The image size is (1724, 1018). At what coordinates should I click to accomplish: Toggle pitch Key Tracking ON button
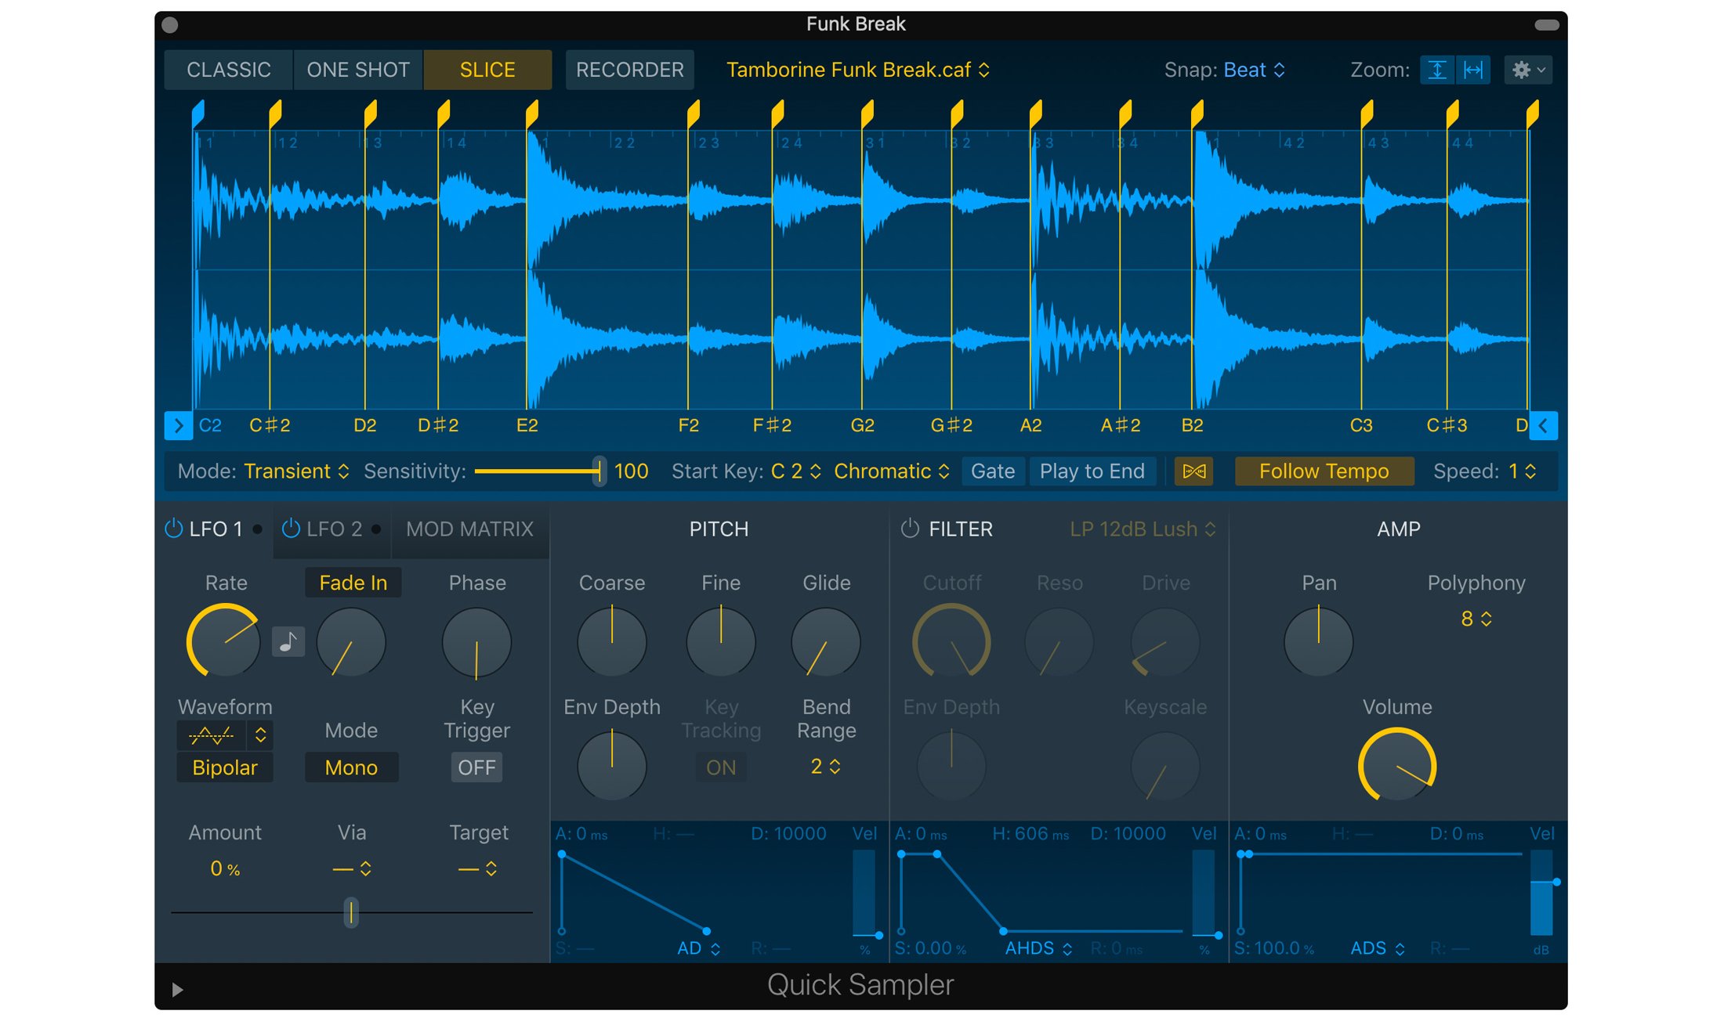721,767
